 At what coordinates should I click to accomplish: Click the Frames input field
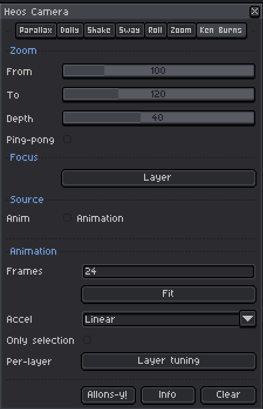click(169, 272)
